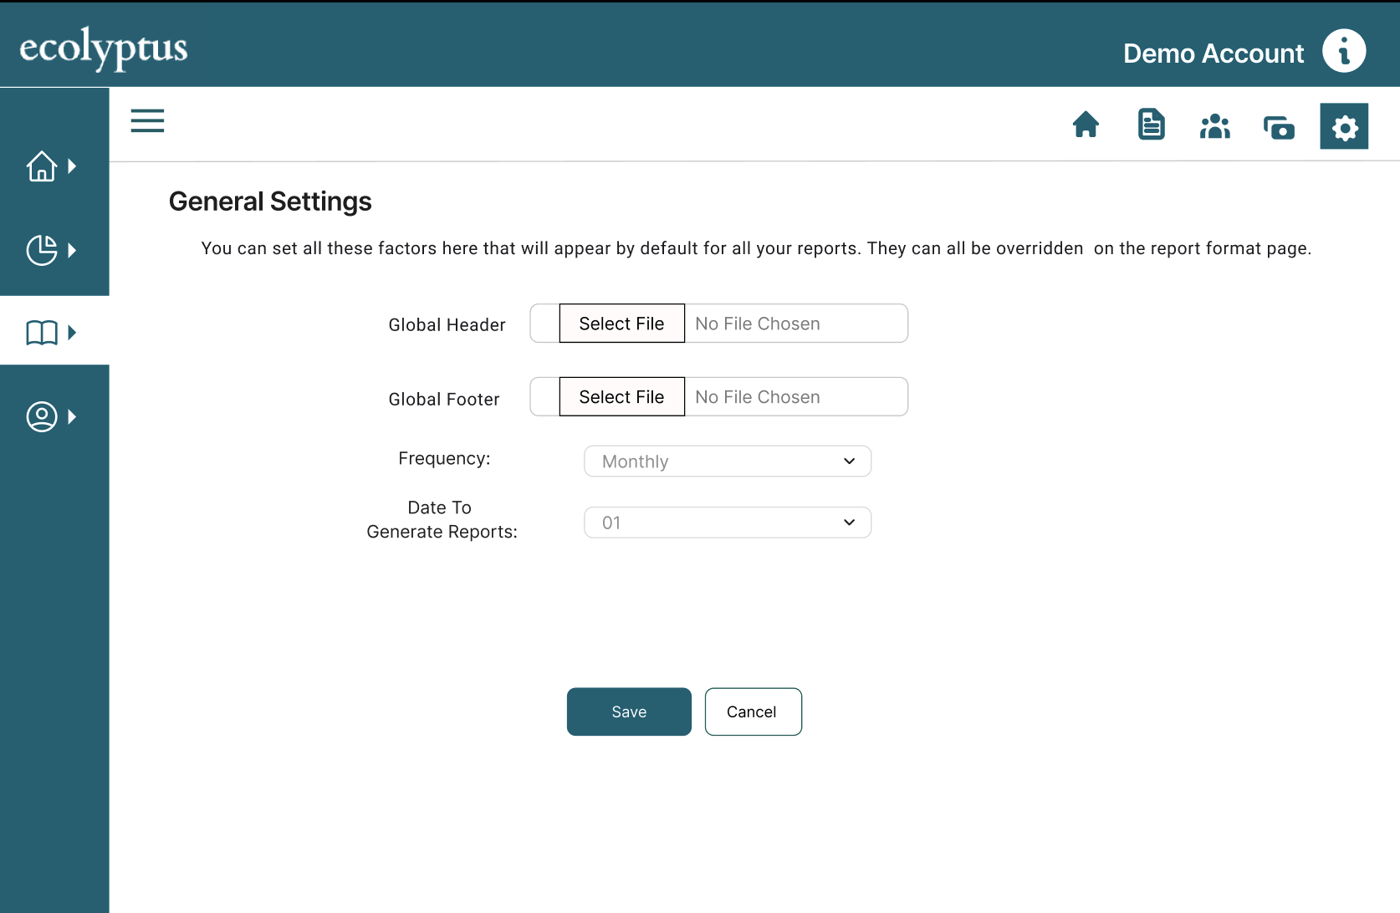Select the camera/media icon in the toolbar
Screen dimensions: 1400x913
[1279, 127]
